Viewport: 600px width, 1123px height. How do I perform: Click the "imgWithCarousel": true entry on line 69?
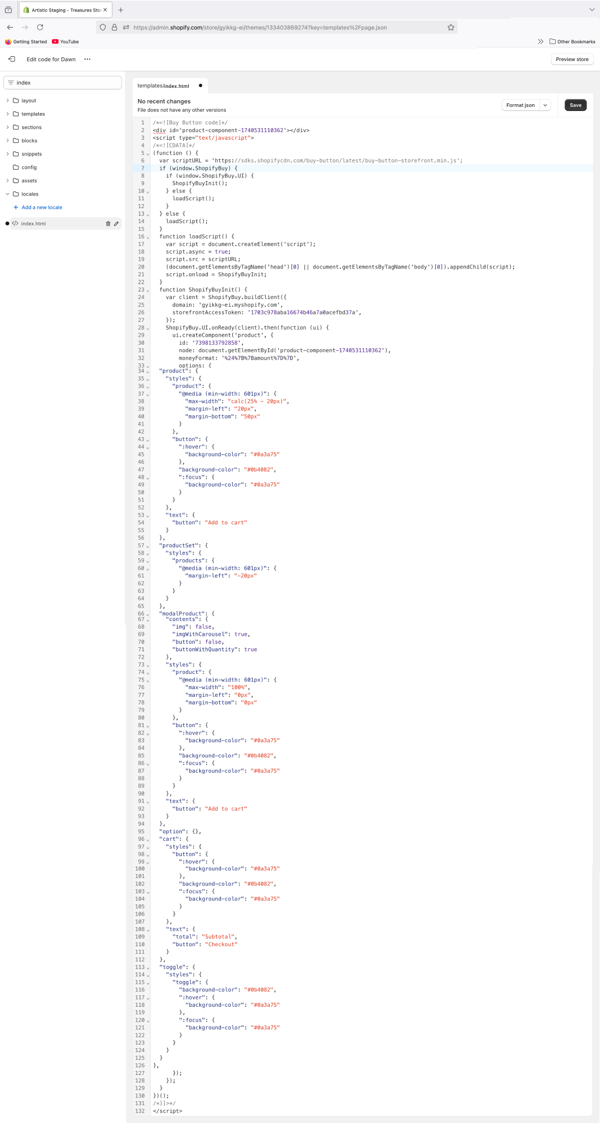[x=211, y=634]
